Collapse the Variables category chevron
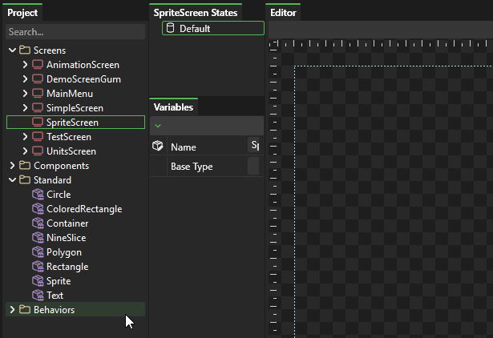The image size is (493, 338). pos(158,126)
